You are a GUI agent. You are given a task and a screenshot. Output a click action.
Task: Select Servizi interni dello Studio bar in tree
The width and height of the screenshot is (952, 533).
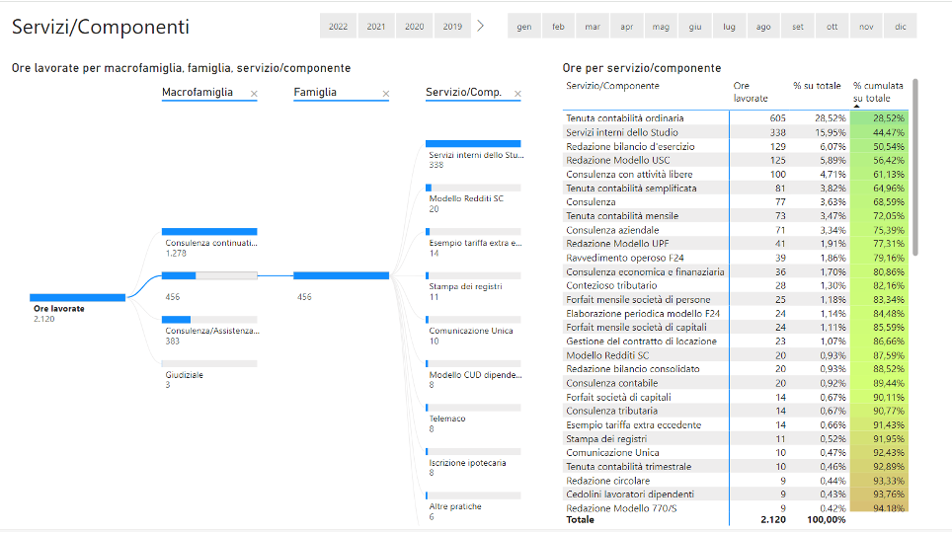[x=473, y=144]
